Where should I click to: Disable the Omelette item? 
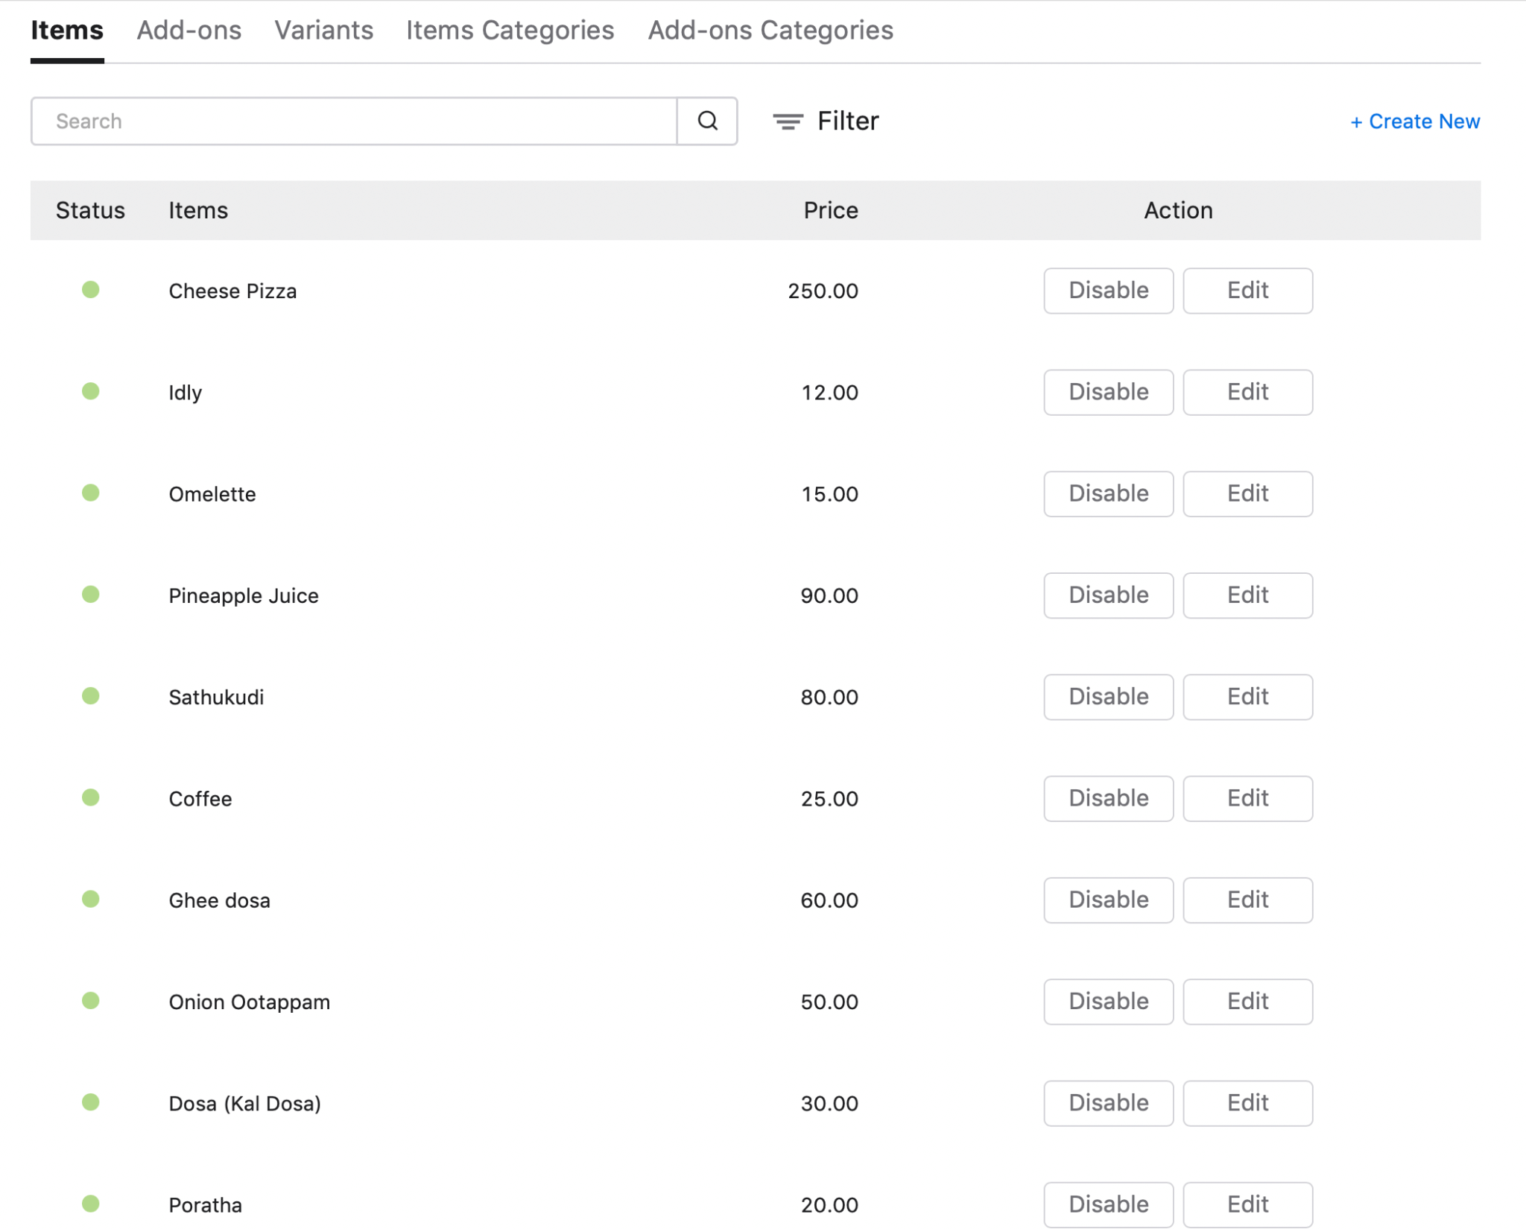pyautogui.click(x=1108, y=493)
